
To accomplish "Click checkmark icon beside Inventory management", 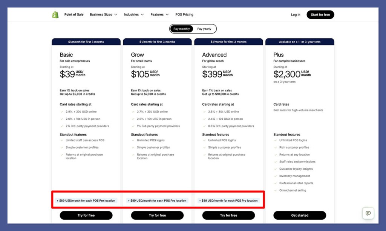I will (275, 176).
